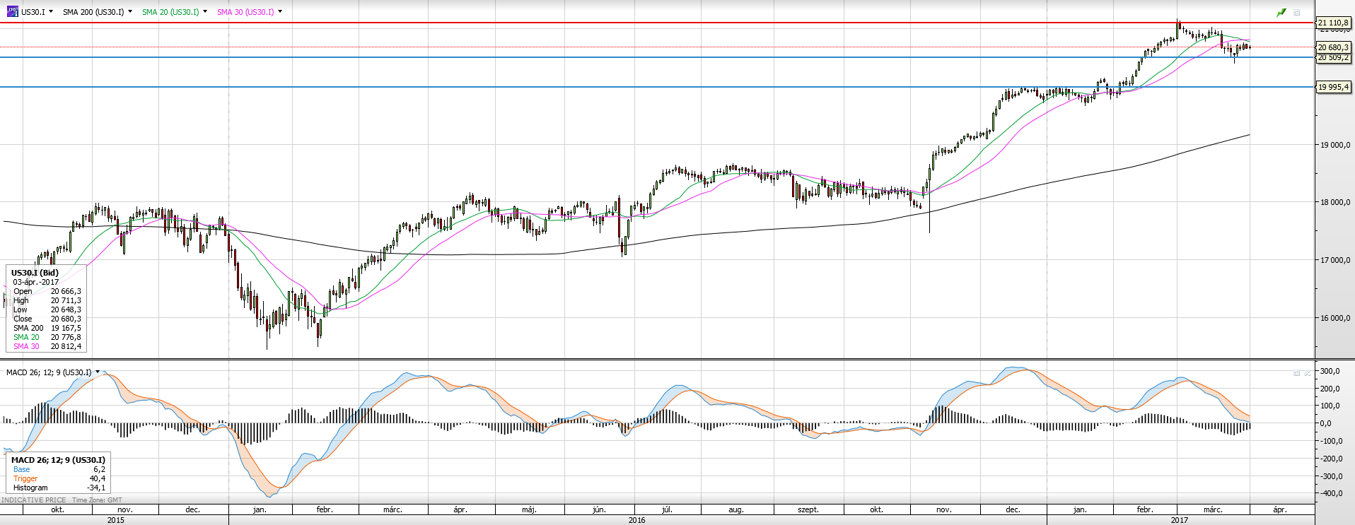Click the magenta SMA 30 value row

[x=47, y=346]
